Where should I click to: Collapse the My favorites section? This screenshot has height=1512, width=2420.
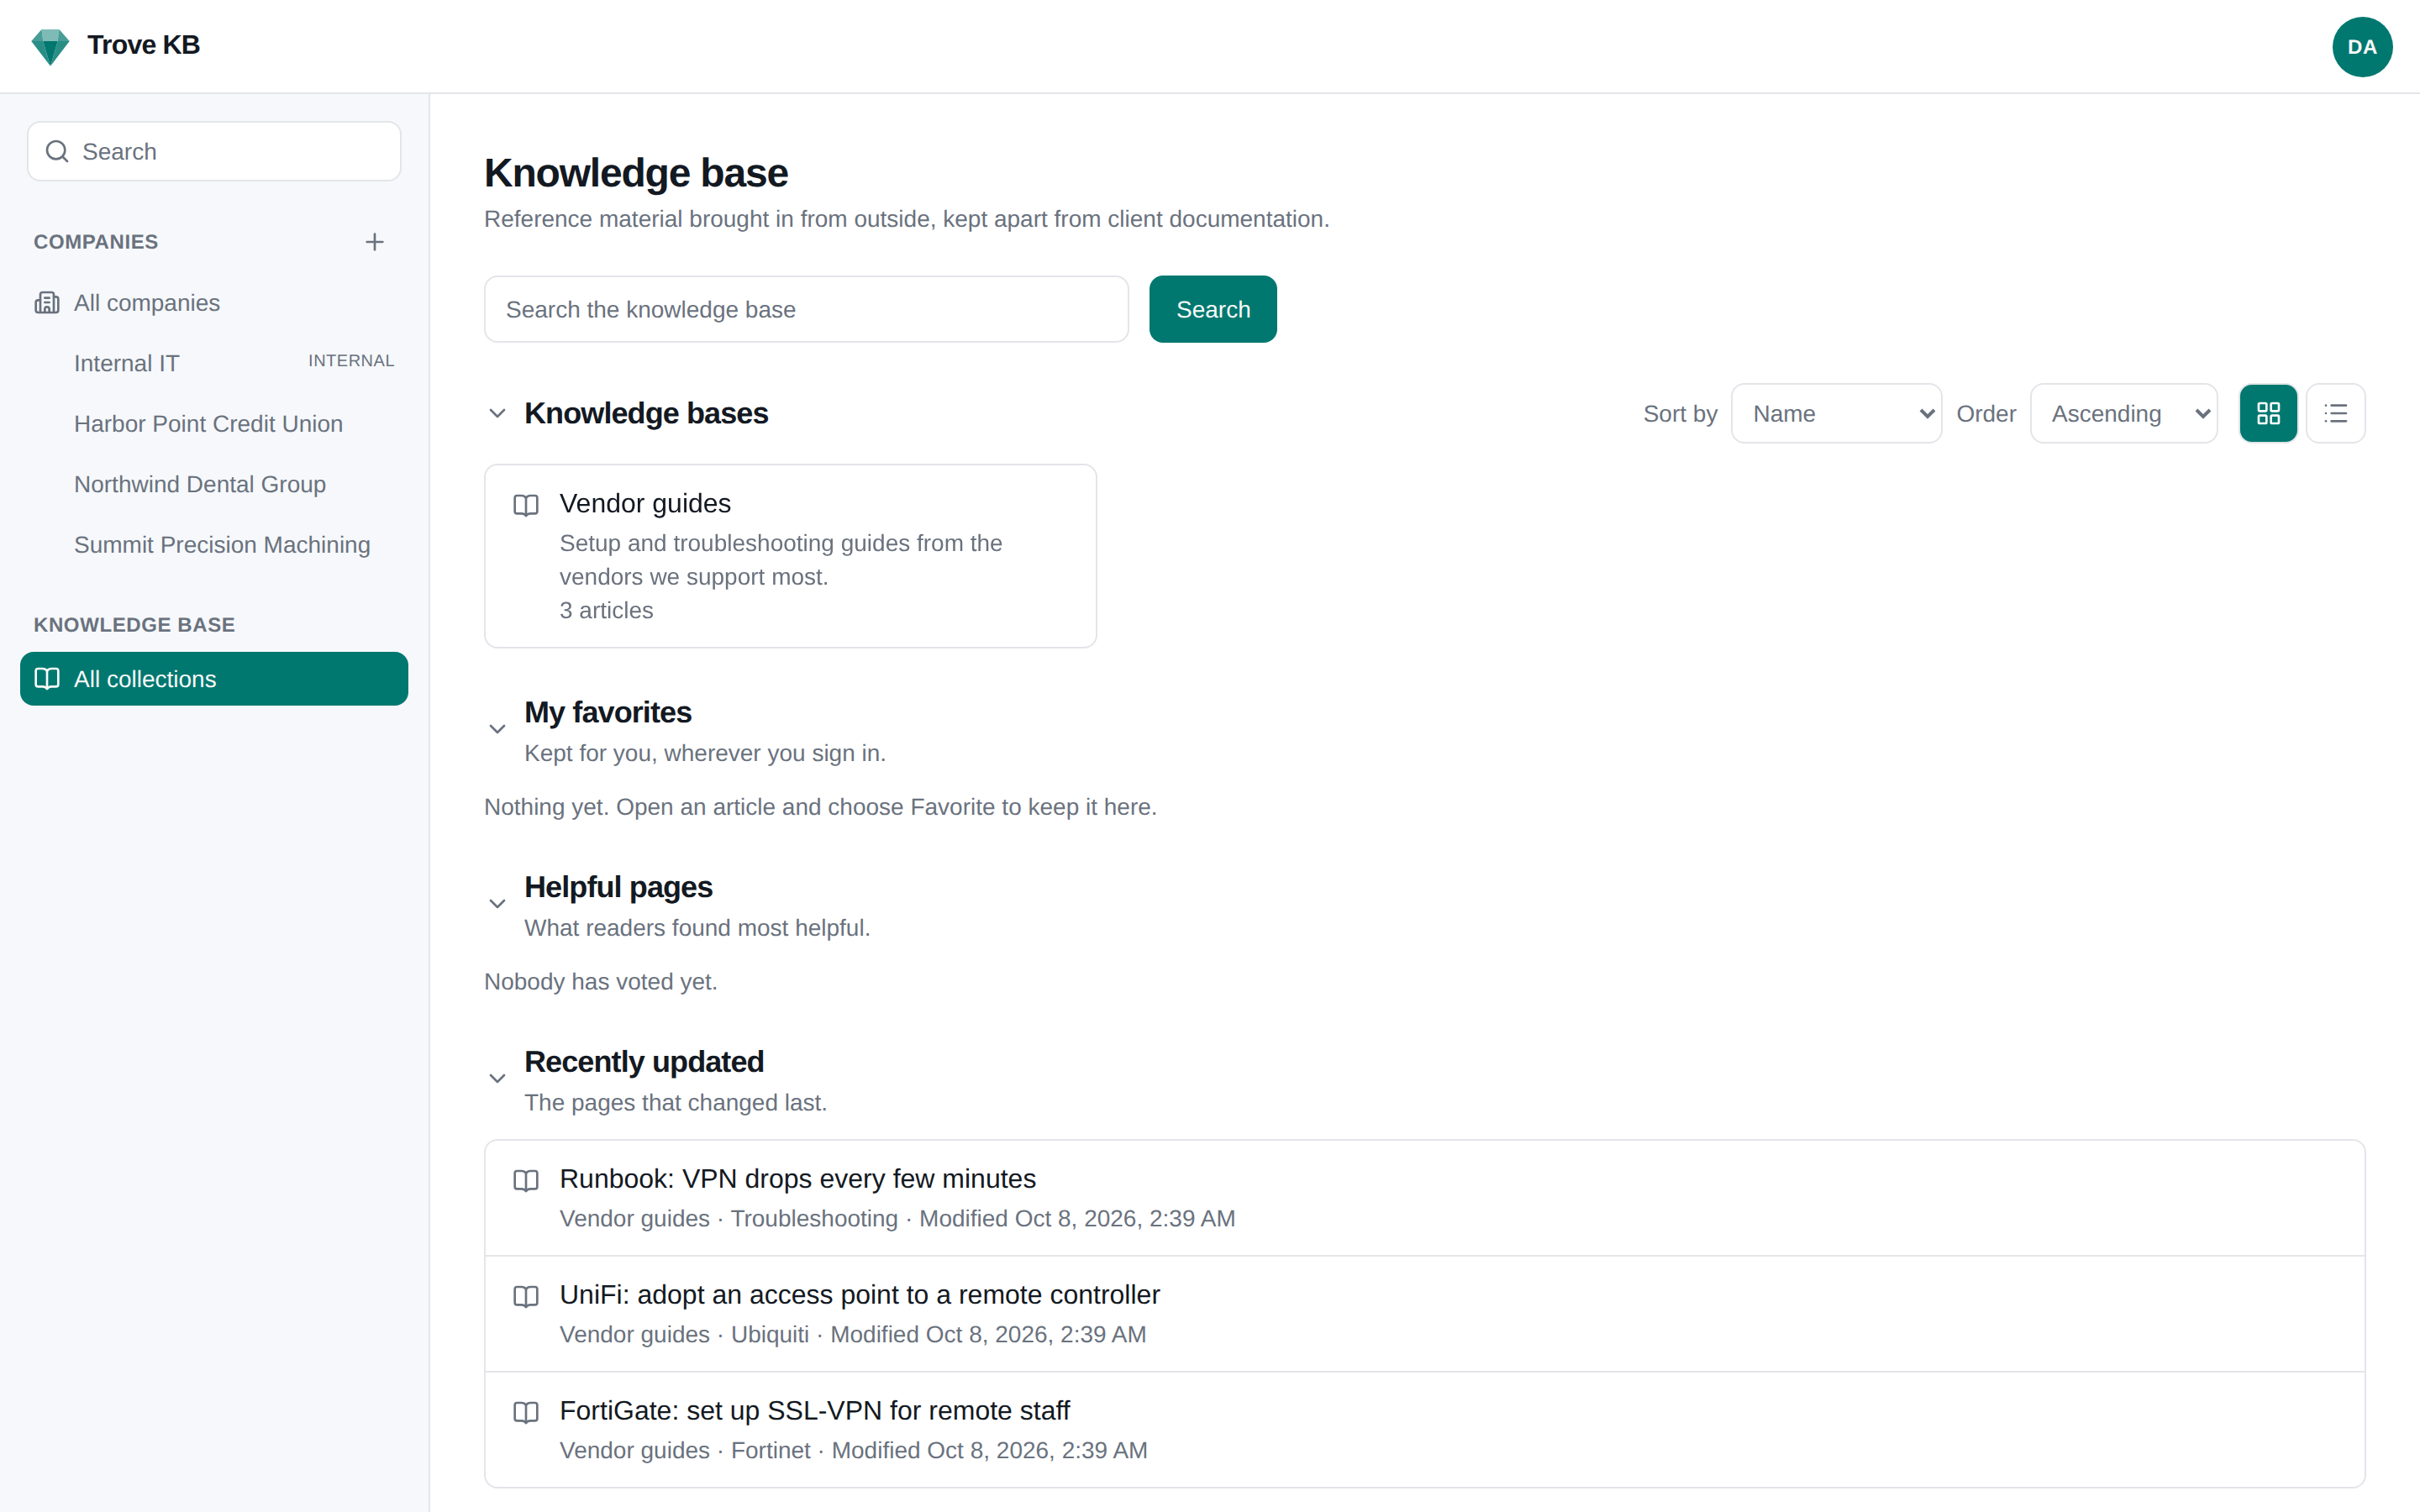click(497, 728)
